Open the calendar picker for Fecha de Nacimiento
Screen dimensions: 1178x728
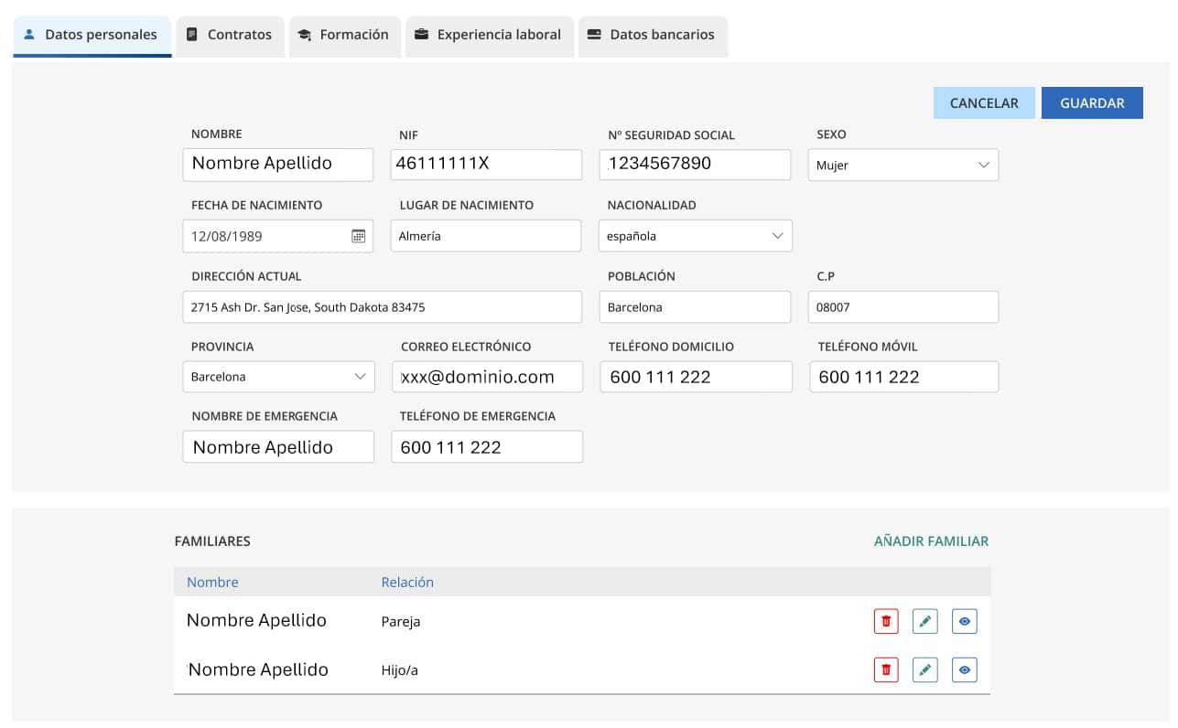359,236
